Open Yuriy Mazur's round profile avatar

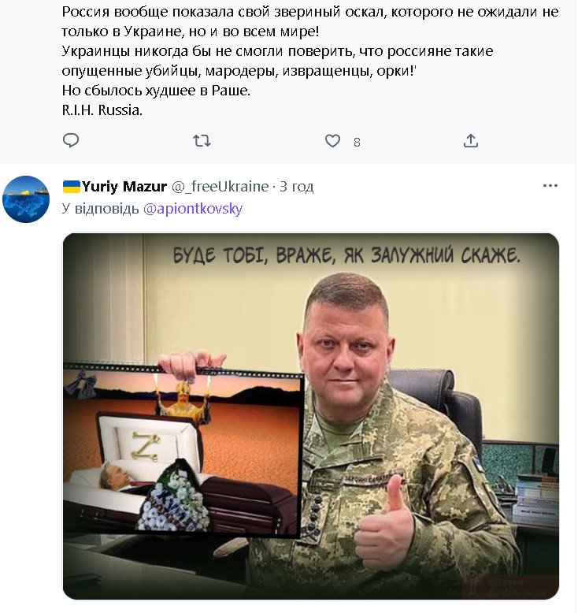coord(26,199)
